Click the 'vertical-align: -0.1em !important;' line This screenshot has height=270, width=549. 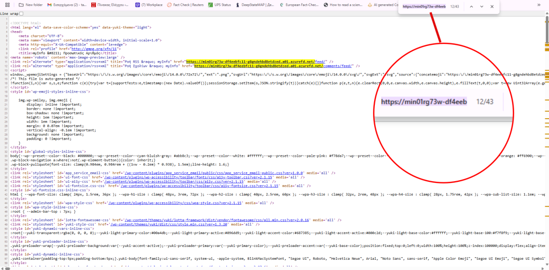click(x=61, y=130)
